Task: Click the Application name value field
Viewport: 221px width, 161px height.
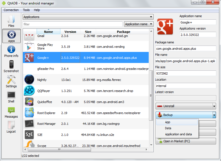Action: pos(198,22)
